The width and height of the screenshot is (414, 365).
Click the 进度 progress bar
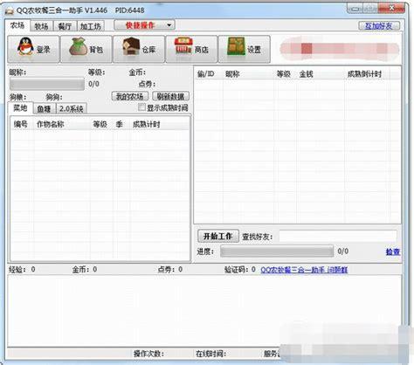pos(277,251)
